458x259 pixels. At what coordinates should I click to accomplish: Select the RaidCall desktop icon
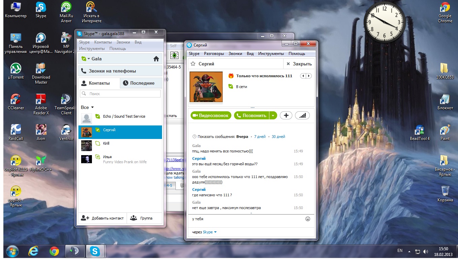(x=15, y=133)
